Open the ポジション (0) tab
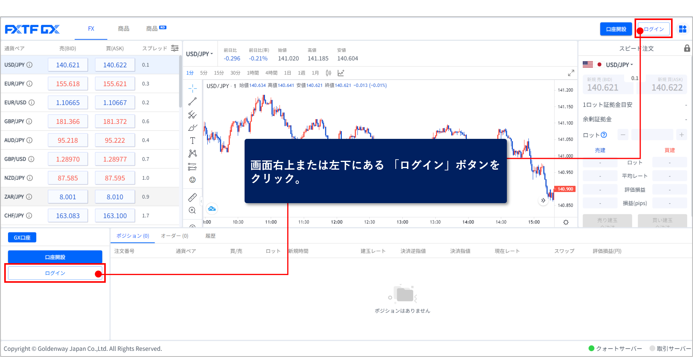The image size is (693, 357). pos(133,236)
